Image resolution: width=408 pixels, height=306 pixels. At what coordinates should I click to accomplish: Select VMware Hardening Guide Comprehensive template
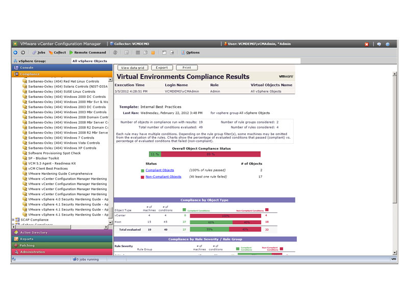tap(60, 174)
